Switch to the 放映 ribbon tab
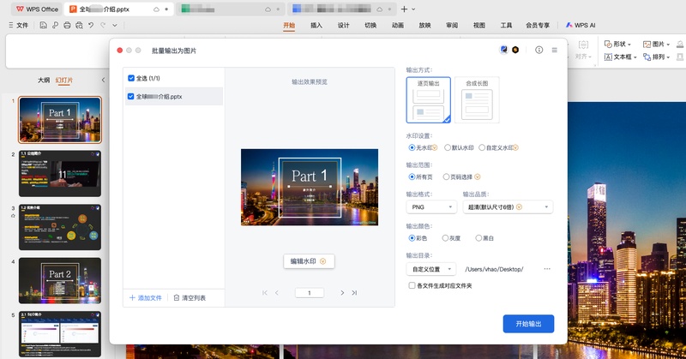The width and height of the screenshot is (686, 359). [x=424, y=26]
